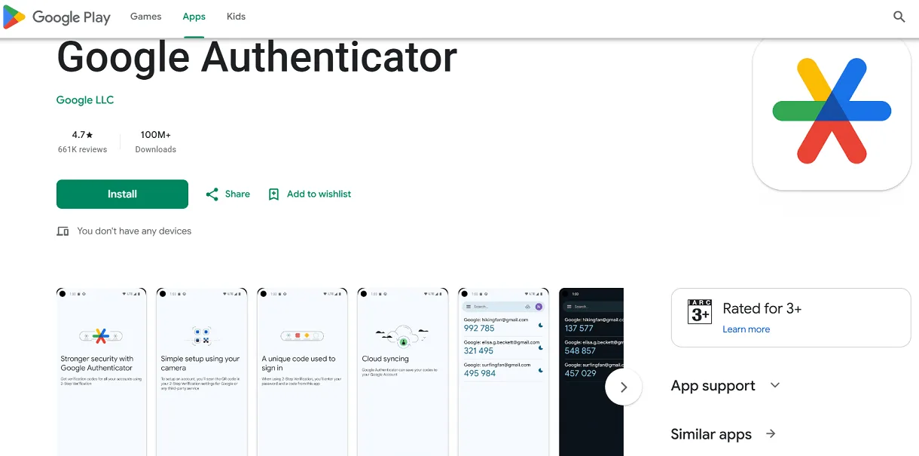The height and width of the screenshot is (456, 919).
Task: Click the 'Google Authenticator' page title
Action: coord(257,57)
